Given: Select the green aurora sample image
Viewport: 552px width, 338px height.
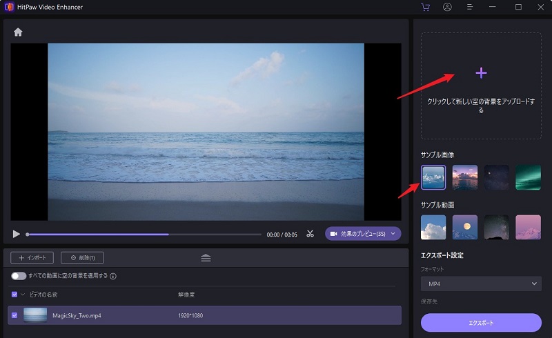Looking at the screenshot, I should 528,177.
